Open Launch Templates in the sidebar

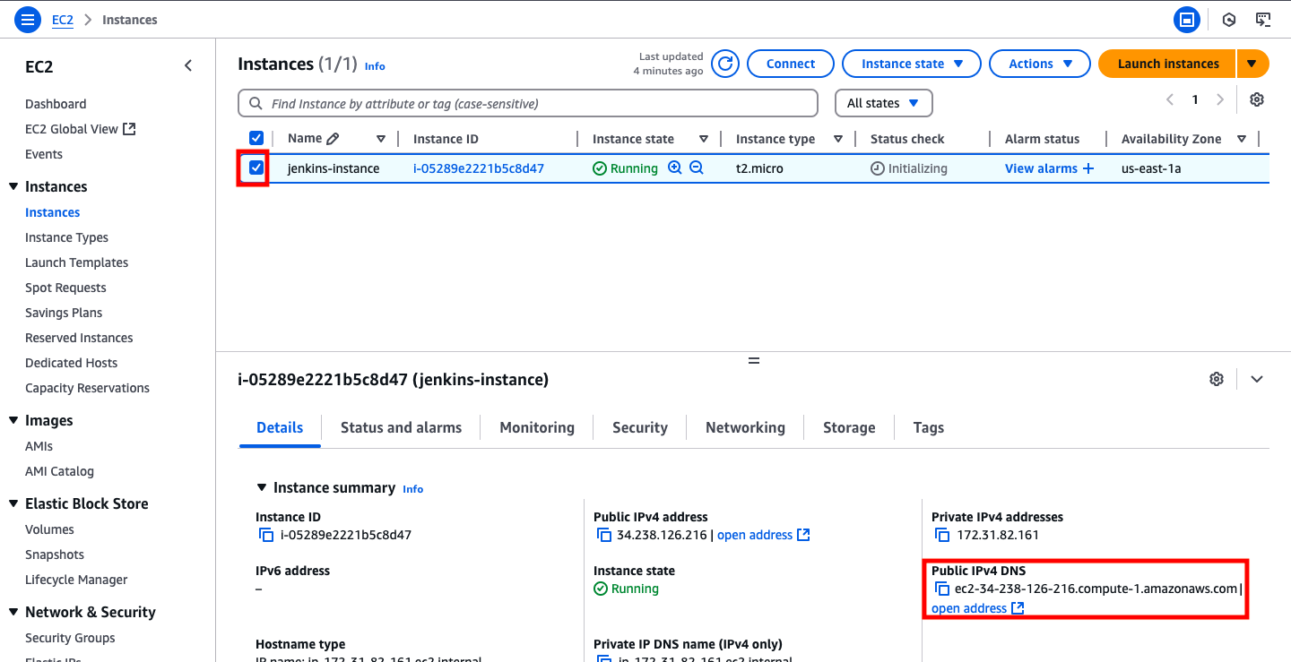coord(76,262)
